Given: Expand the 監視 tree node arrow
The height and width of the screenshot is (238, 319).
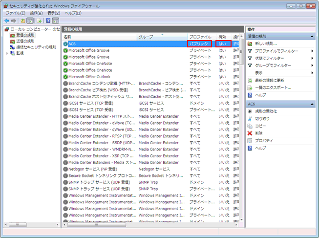Looking at the screenshot, I should tap(7, 53).
